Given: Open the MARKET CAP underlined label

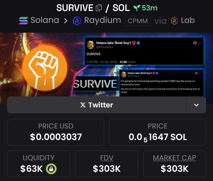Looking at the screenshot, I should click(x=174, y=158).
